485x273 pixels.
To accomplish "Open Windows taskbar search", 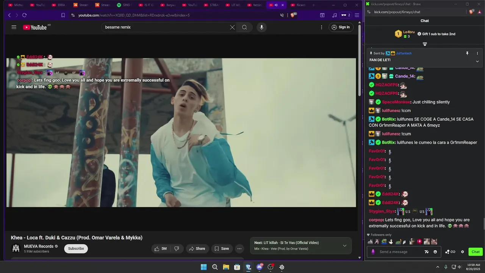I will (215, 267).
